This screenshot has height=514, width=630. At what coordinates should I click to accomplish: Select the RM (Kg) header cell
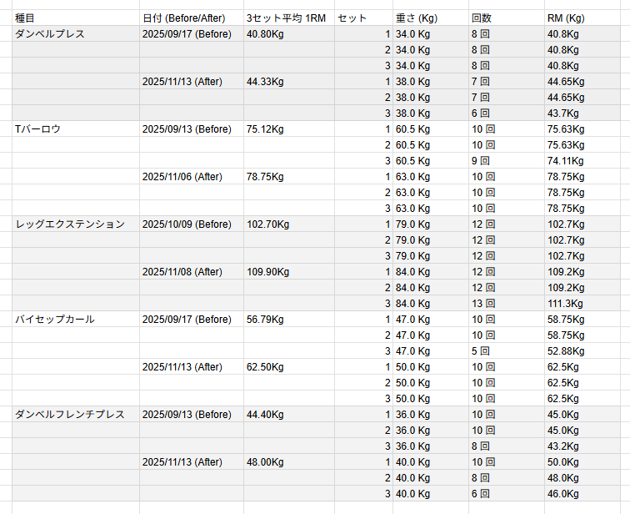point(582,18)
